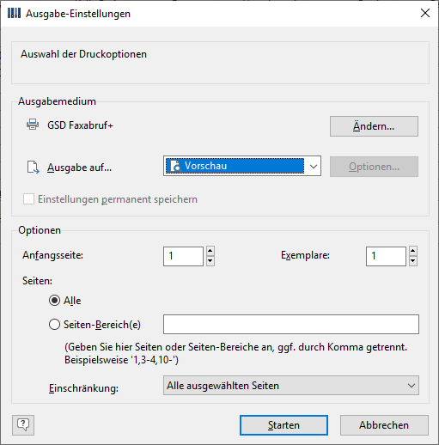Viewport: 439px width, 445px height.
Task: Click the Abbrechen button
Action: pyautogui.click(x=384, y=425)
